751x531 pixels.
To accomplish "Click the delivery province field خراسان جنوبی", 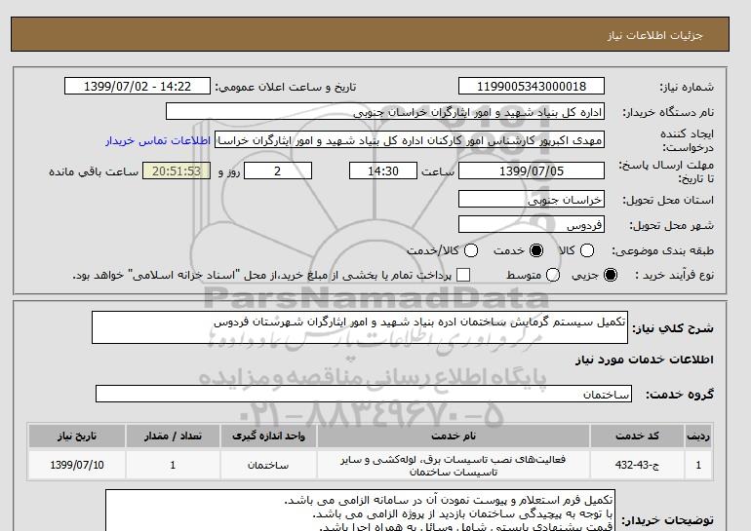I will (532, 199).
